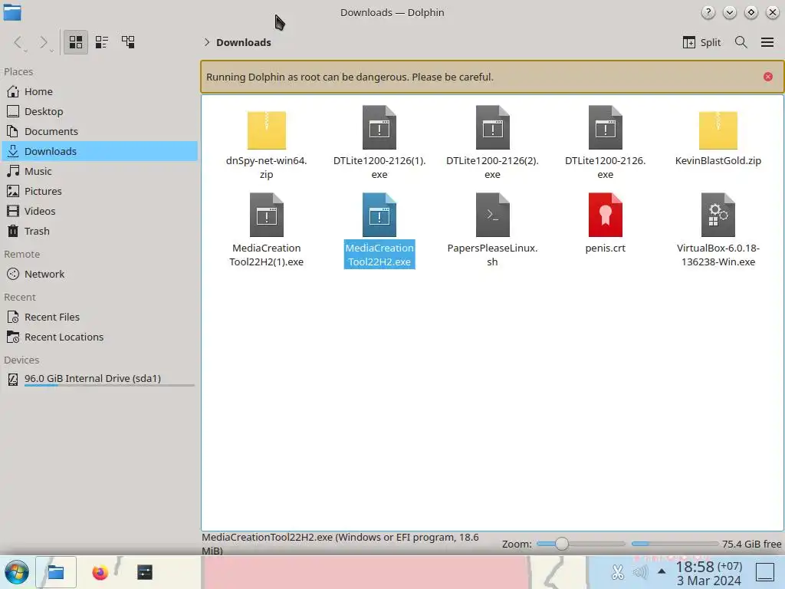
Task: Switch to Icons view mode
Action: pyautogui.click(x=76, y=42)
